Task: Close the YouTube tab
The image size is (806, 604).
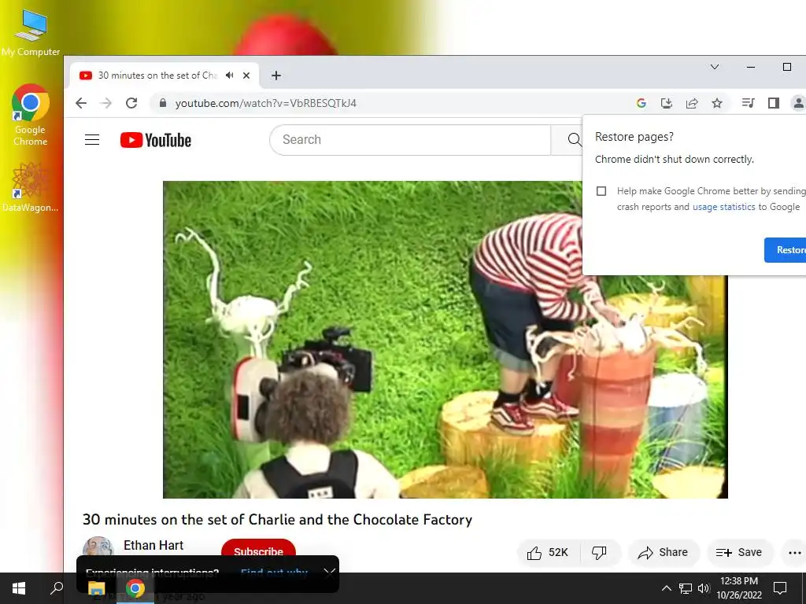Action: coord(246,75)
